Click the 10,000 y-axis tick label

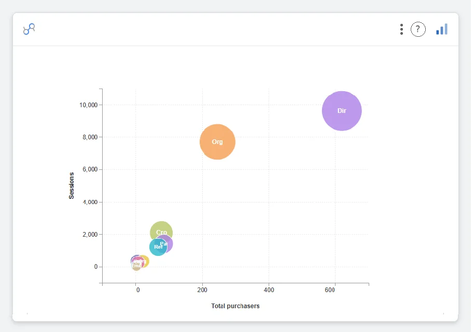pos(89,105)
